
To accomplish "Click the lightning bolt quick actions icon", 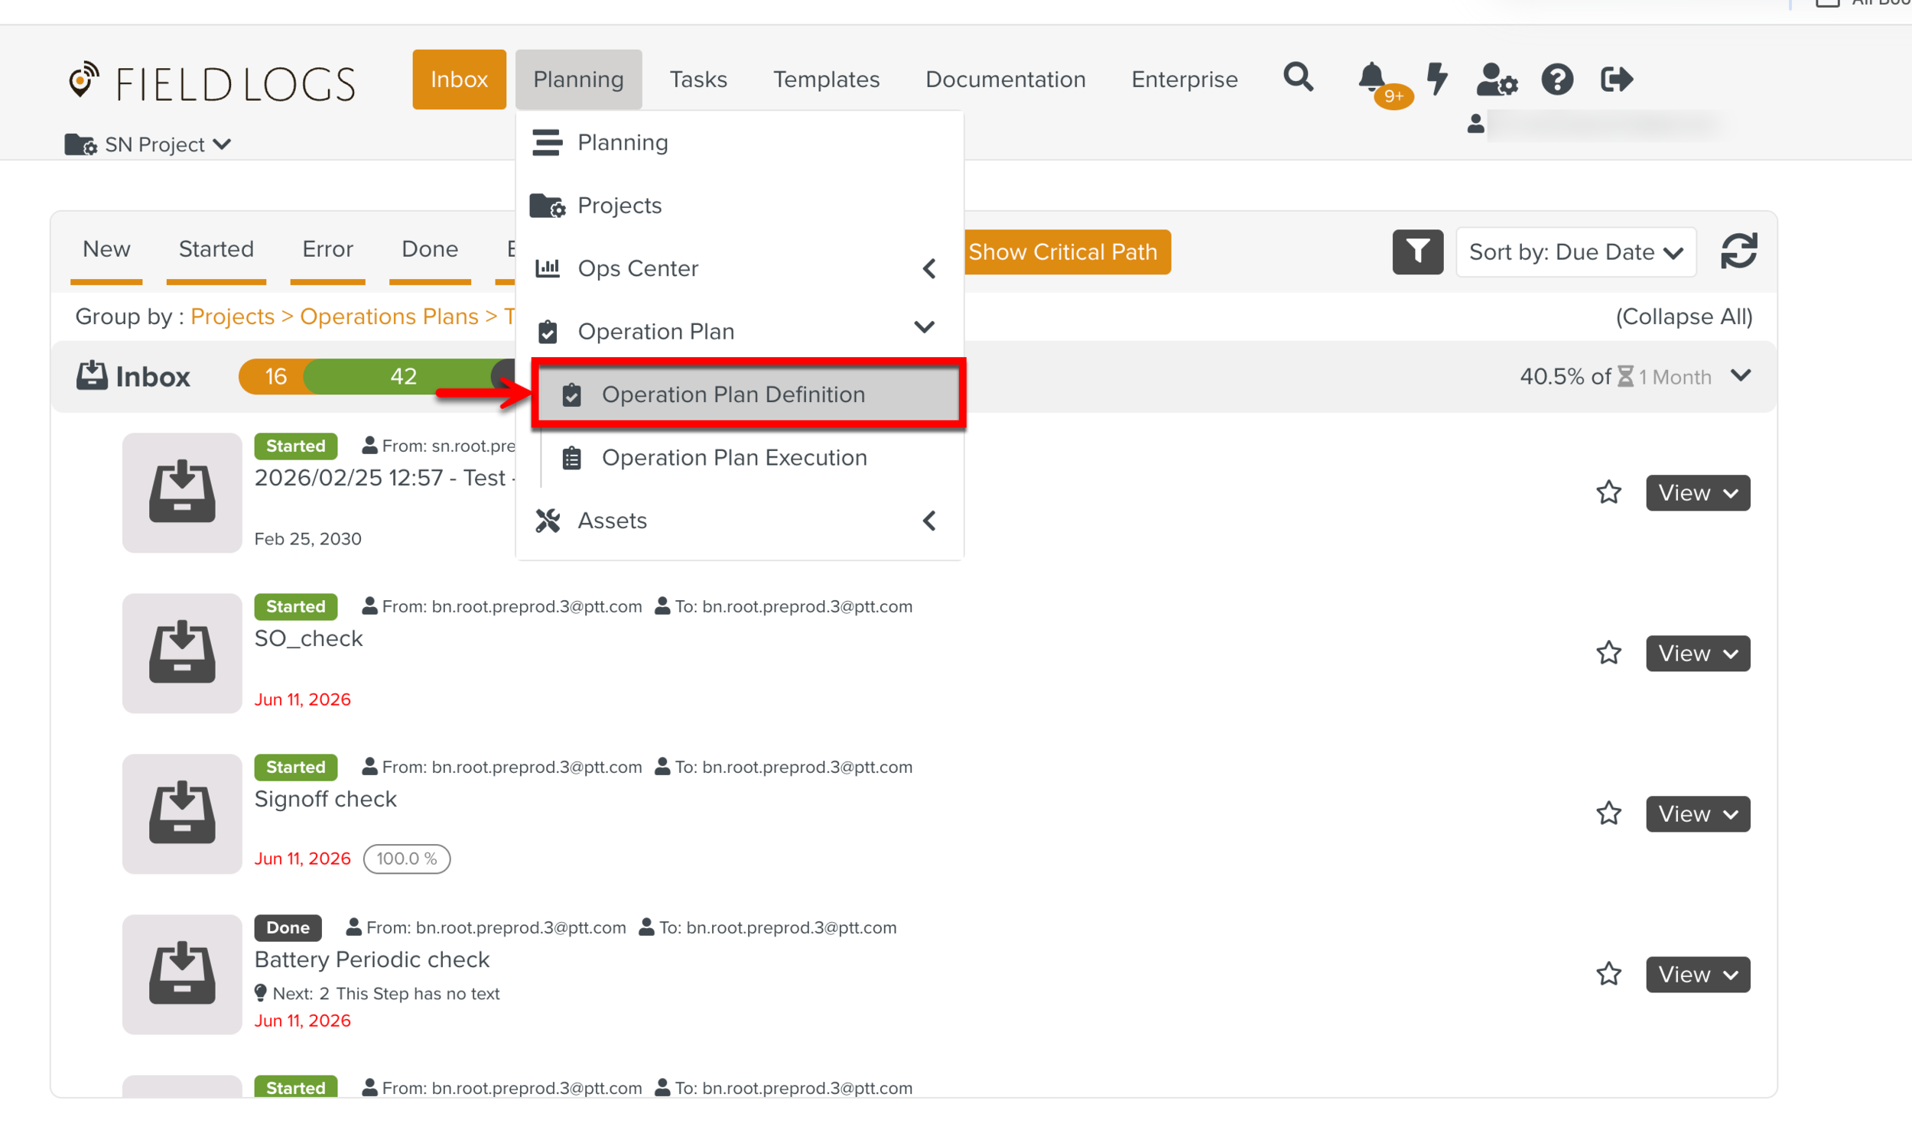I will 1438,78.
